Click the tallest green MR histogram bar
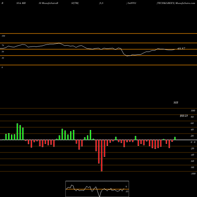Image resolution: width=197 pixels, height=197 pixels. point(17,132)
